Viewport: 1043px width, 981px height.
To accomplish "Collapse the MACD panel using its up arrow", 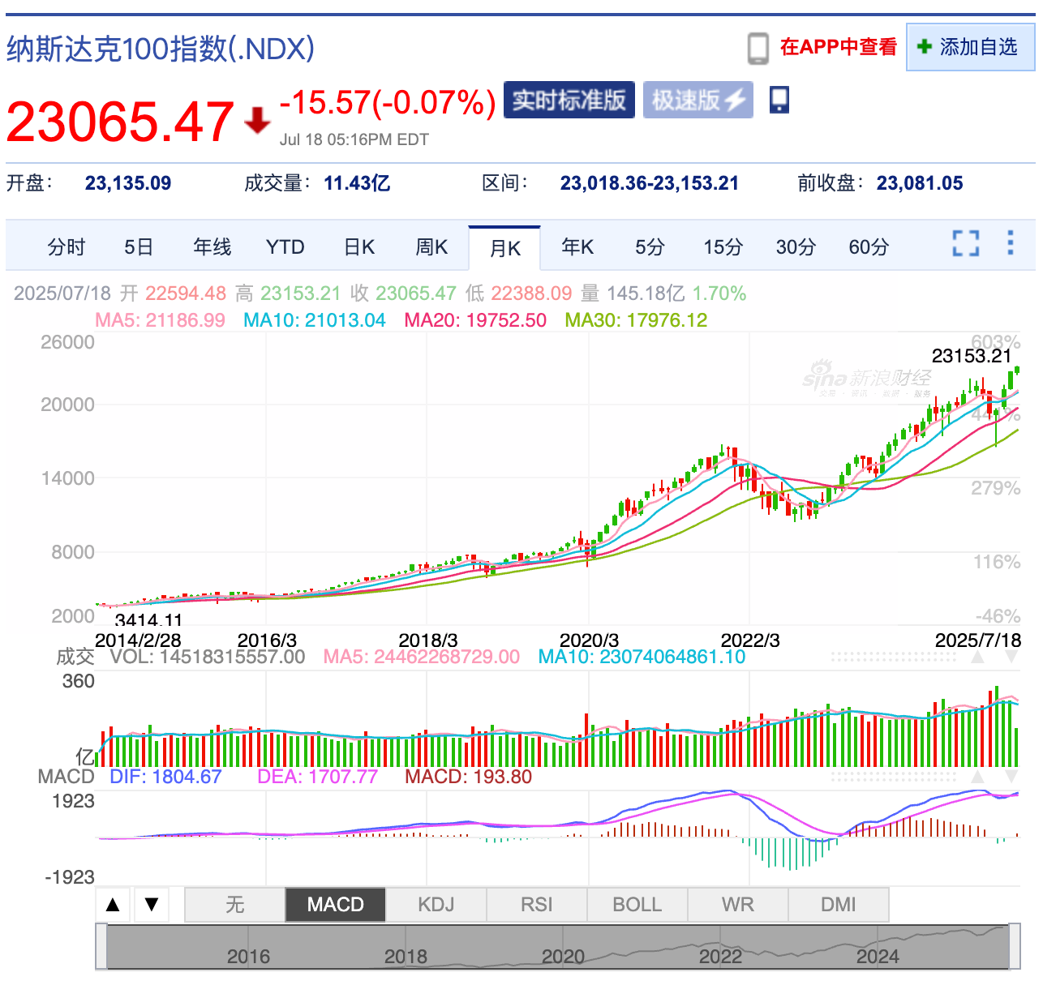I will [x=978, y=777].
